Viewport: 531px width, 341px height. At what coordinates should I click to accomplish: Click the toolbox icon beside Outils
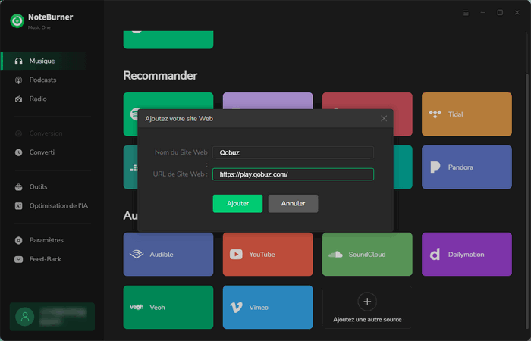tap(19, 187)
